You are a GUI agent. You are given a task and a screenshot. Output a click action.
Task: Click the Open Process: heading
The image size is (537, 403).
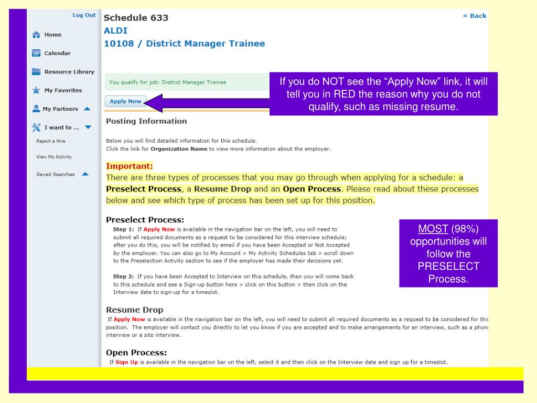click(136, 353)
